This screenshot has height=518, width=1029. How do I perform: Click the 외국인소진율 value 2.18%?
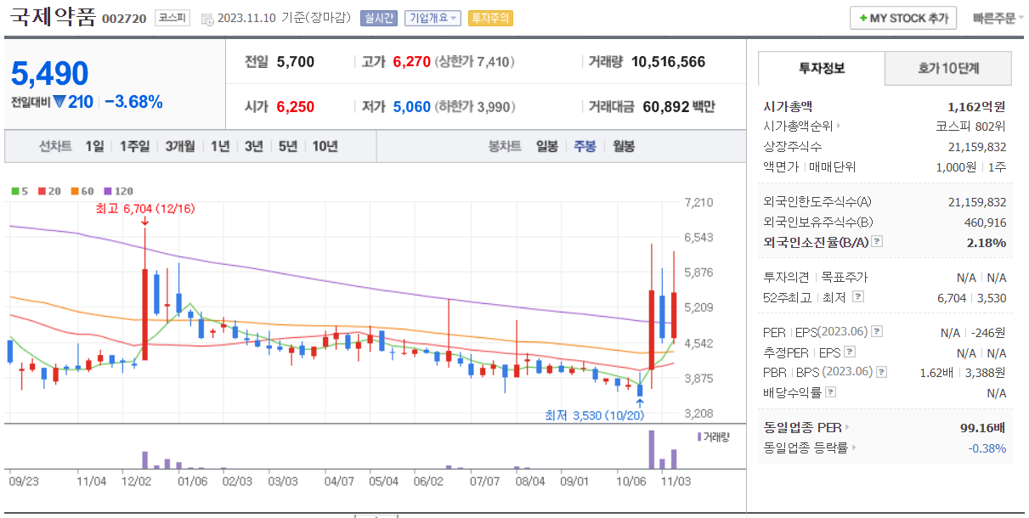[987, 243]
